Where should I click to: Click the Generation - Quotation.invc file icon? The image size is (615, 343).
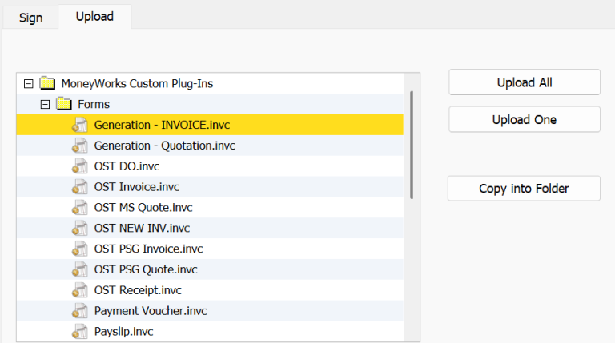pyautogui.click(x=79, y=146)
